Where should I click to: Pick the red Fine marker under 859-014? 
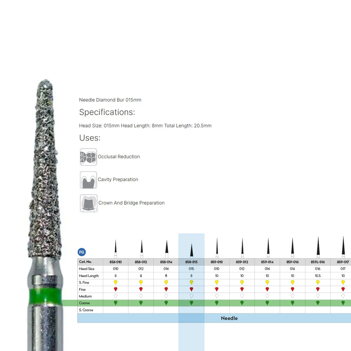click(267, 289)
